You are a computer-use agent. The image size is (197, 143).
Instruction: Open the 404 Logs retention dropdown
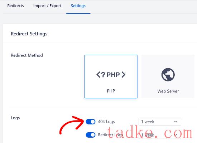160,122
